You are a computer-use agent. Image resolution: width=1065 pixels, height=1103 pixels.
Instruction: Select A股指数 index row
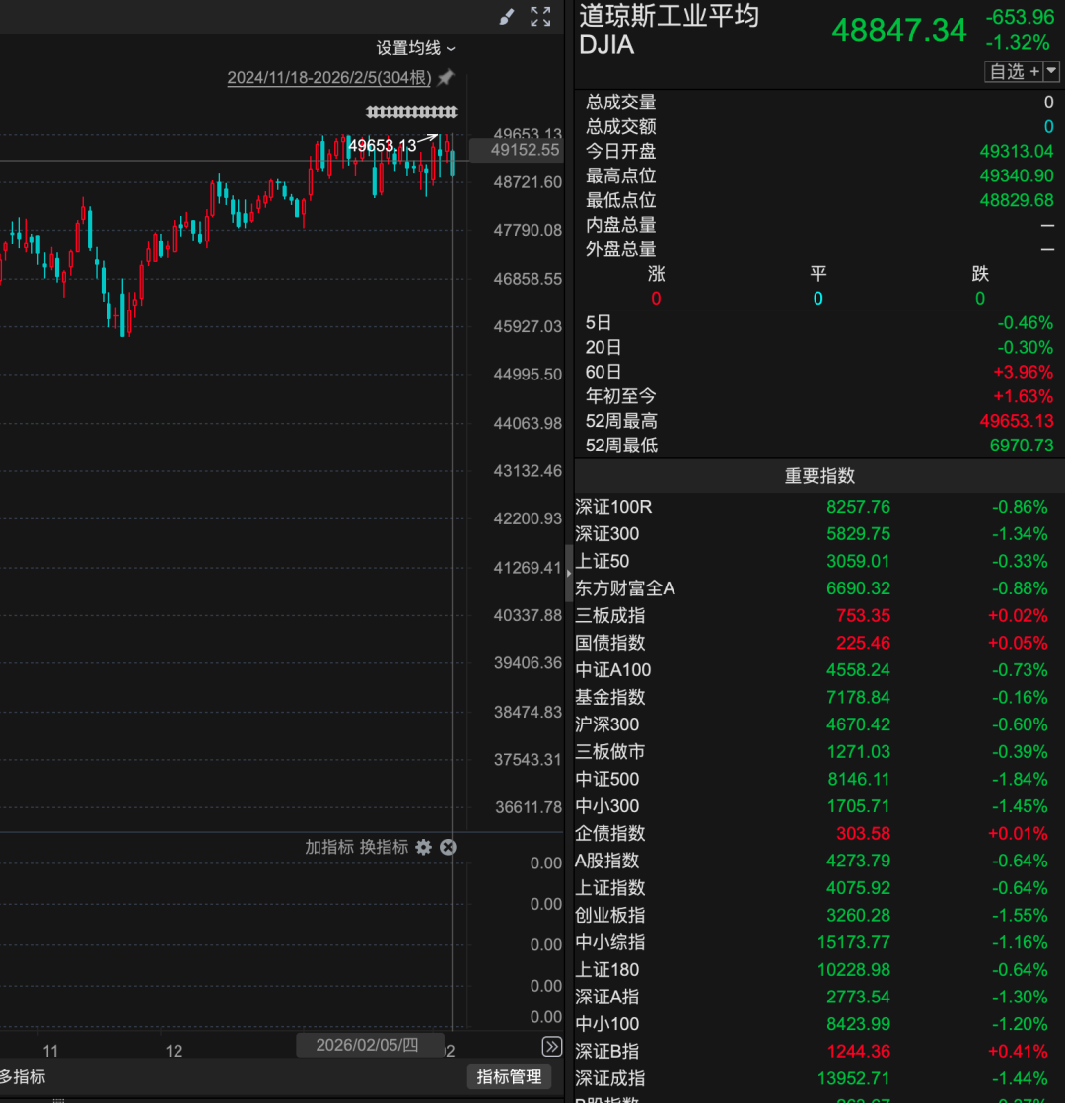pyautogui.click(x=819, y=861)
